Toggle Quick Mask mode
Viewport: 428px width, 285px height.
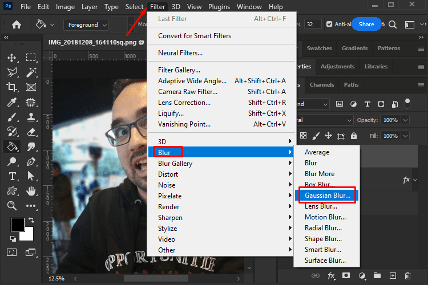pos(12,253)
